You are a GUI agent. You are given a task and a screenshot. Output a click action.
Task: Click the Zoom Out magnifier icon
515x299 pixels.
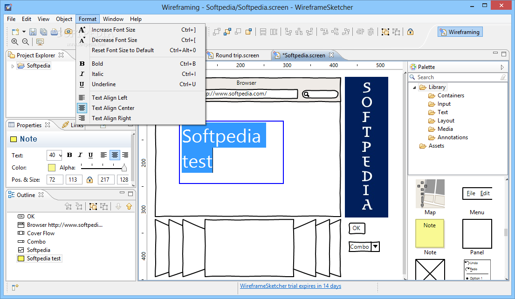tap(26, 41)
